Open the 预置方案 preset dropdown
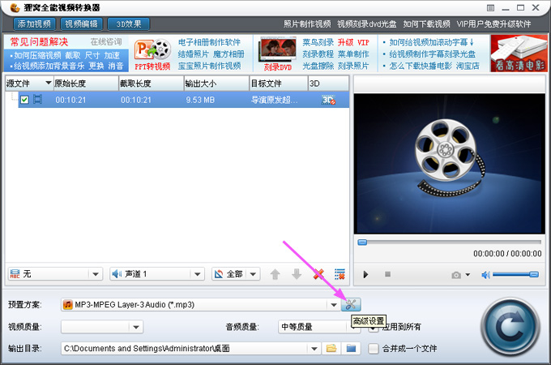The width and height of the screenshot is (551, 365). 334,305
